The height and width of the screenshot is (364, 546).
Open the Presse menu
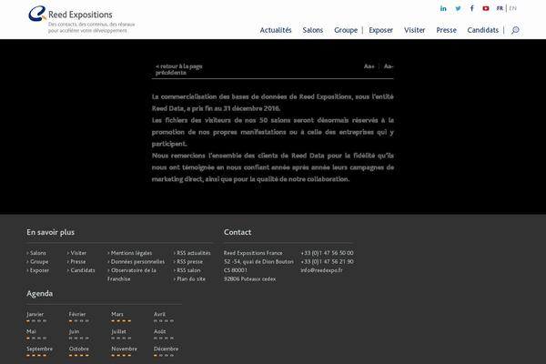(446, 30)
